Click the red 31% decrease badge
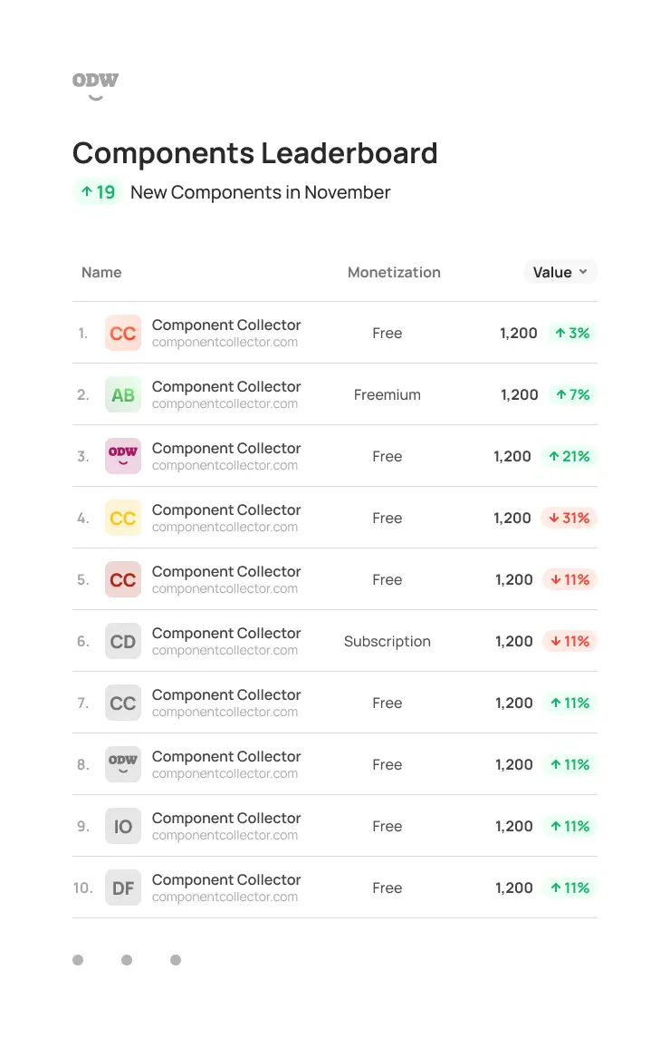 tap(569, 518)
